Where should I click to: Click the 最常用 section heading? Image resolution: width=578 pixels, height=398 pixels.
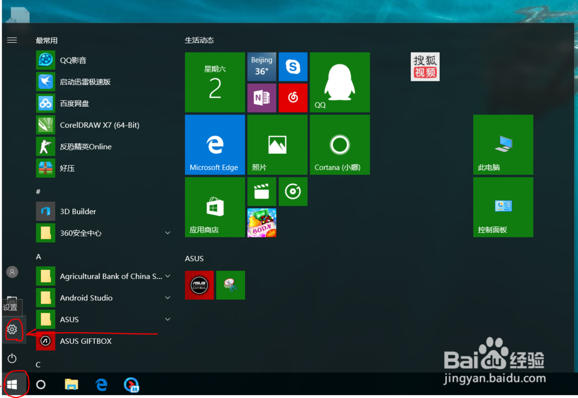tap(46, 40)
